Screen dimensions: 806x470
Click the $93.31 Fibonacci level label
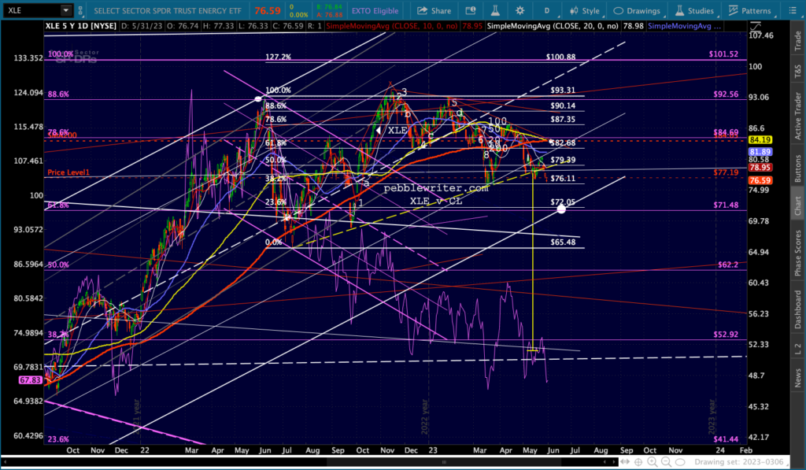pyautogui.click(x=563, y=90)
